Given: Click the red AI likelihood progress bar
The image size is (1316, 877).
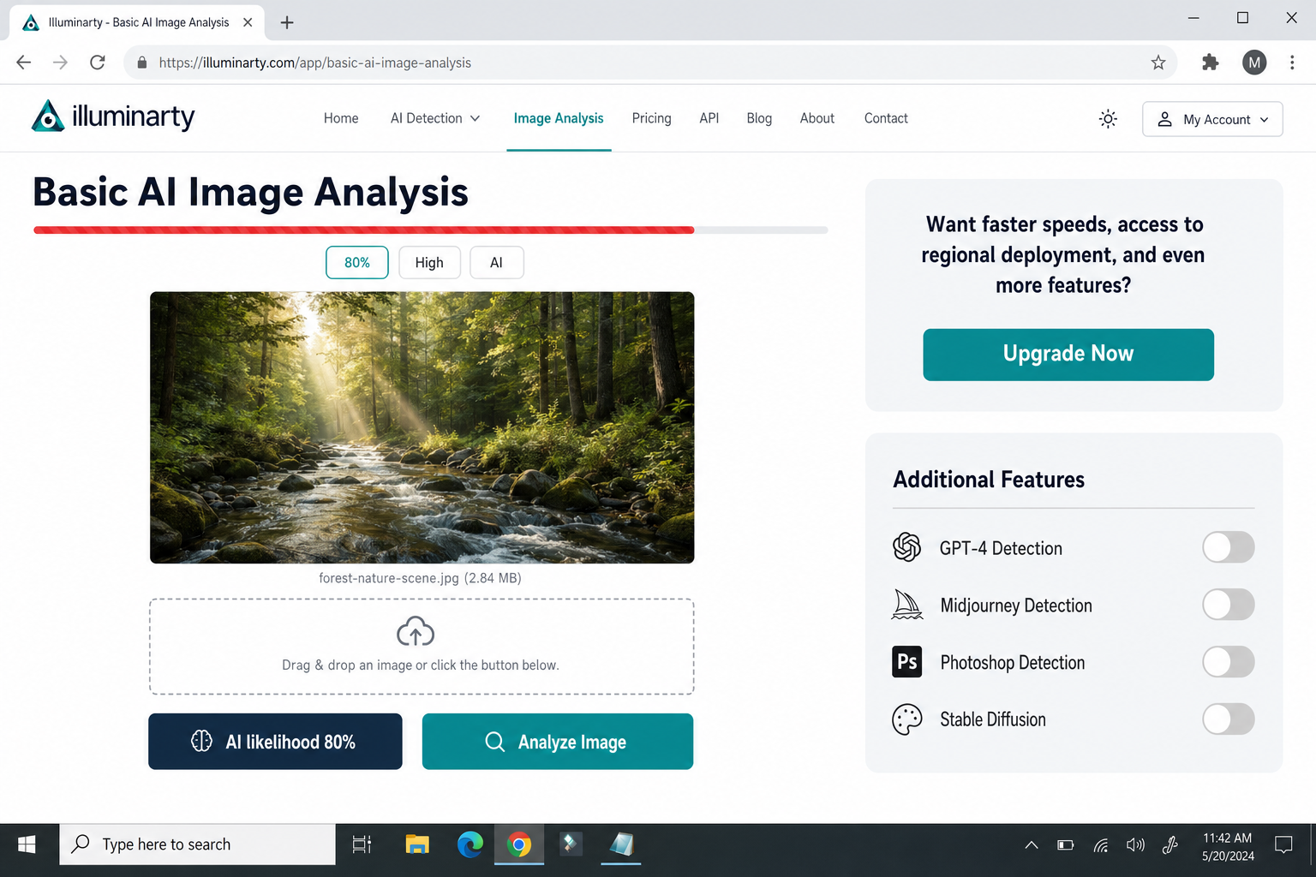Looking at the screenshot, I should point(363,230).
